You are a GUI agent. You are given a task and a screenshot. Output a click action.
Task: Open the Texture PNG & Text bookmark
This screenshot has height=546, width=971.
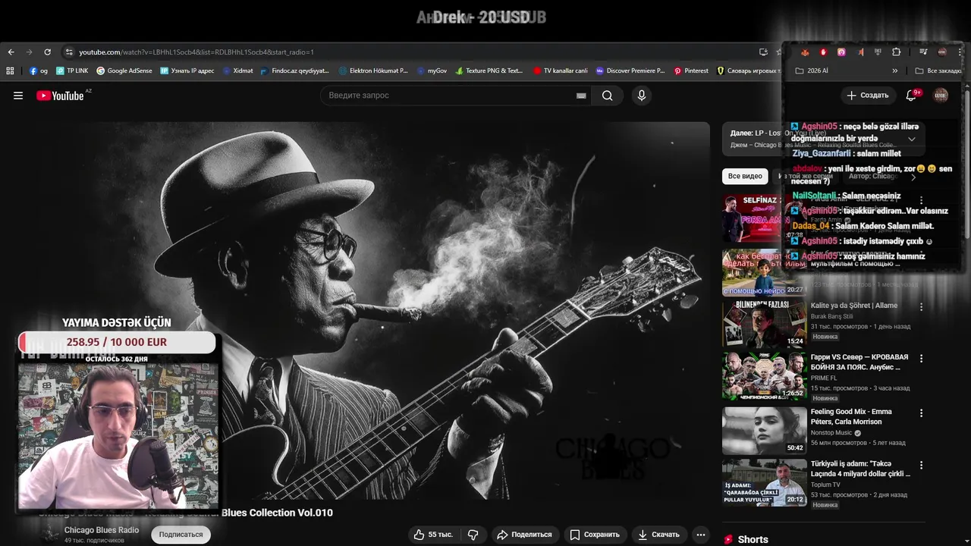coord(489,71)
